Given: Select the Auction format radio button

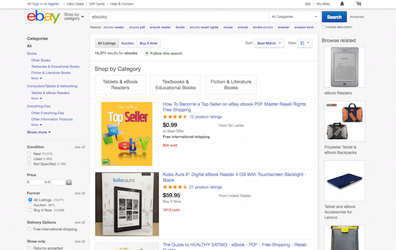Looking at the screenshot, I should point(30,205).
